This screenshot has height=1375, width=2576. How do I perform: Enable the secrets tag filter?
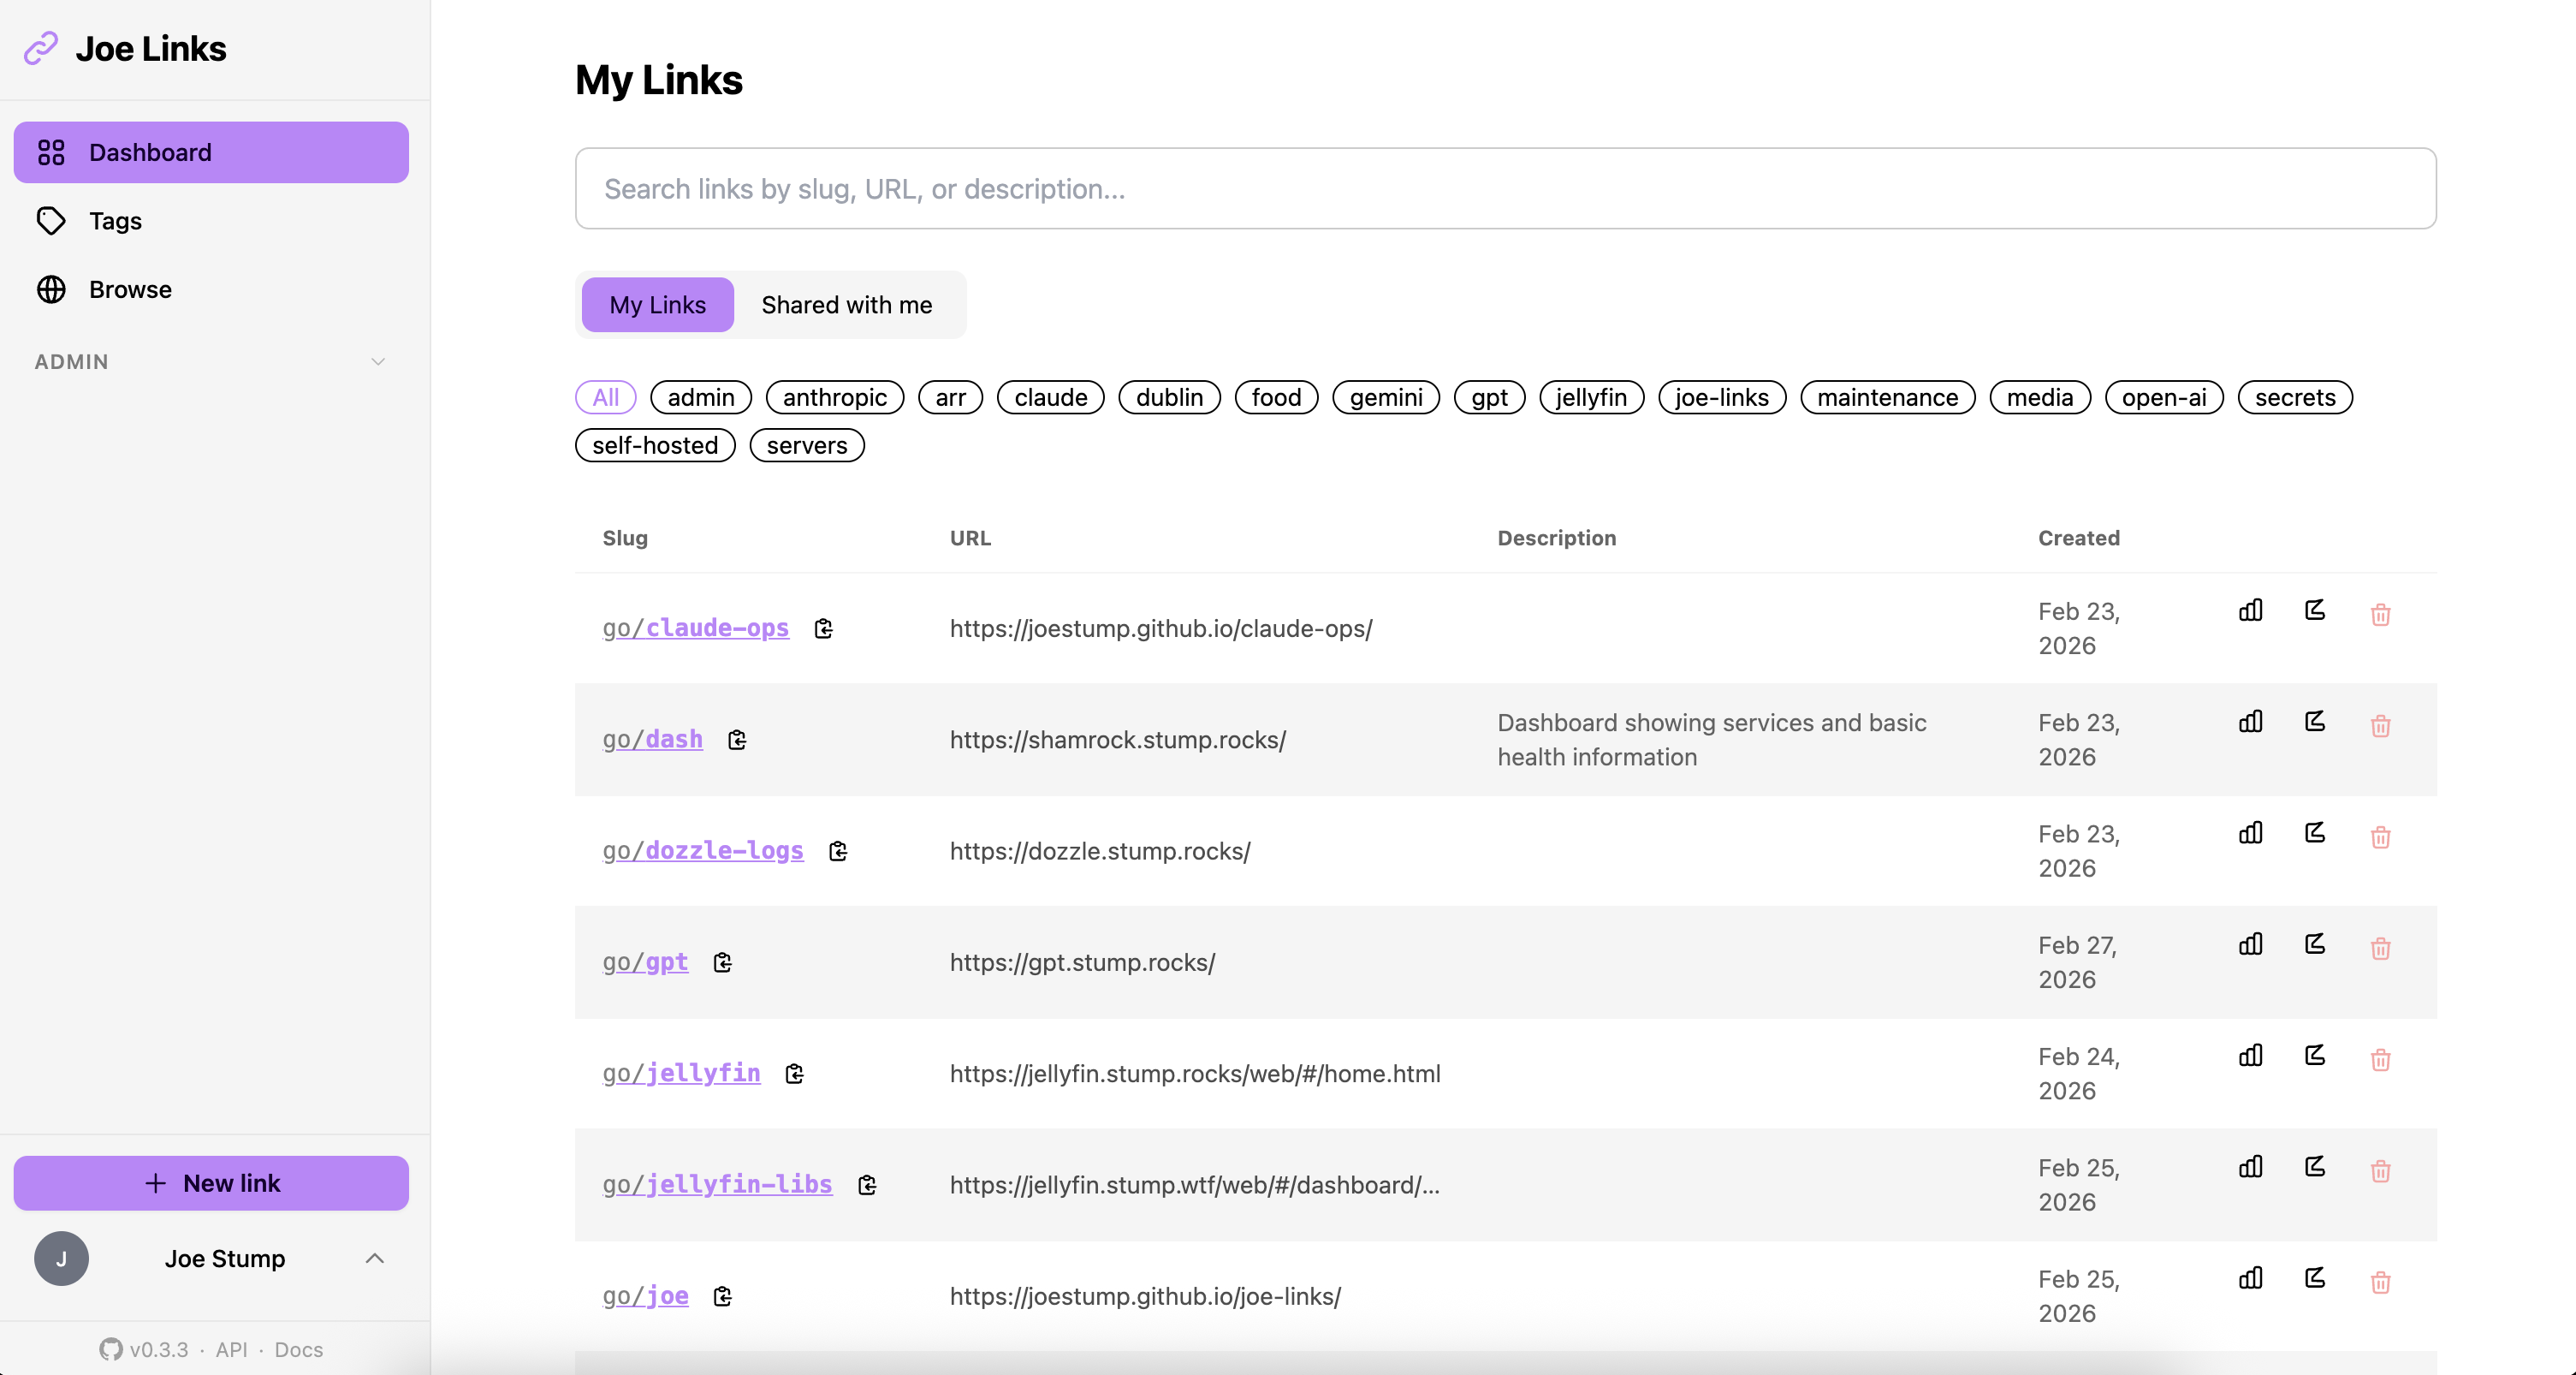point(2294,397)
